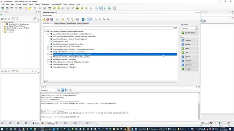Click the Save floppy-disk icon in CommandBars toolbar
The width and height of the screenshot is (234, 131).
tap(52, 19)
